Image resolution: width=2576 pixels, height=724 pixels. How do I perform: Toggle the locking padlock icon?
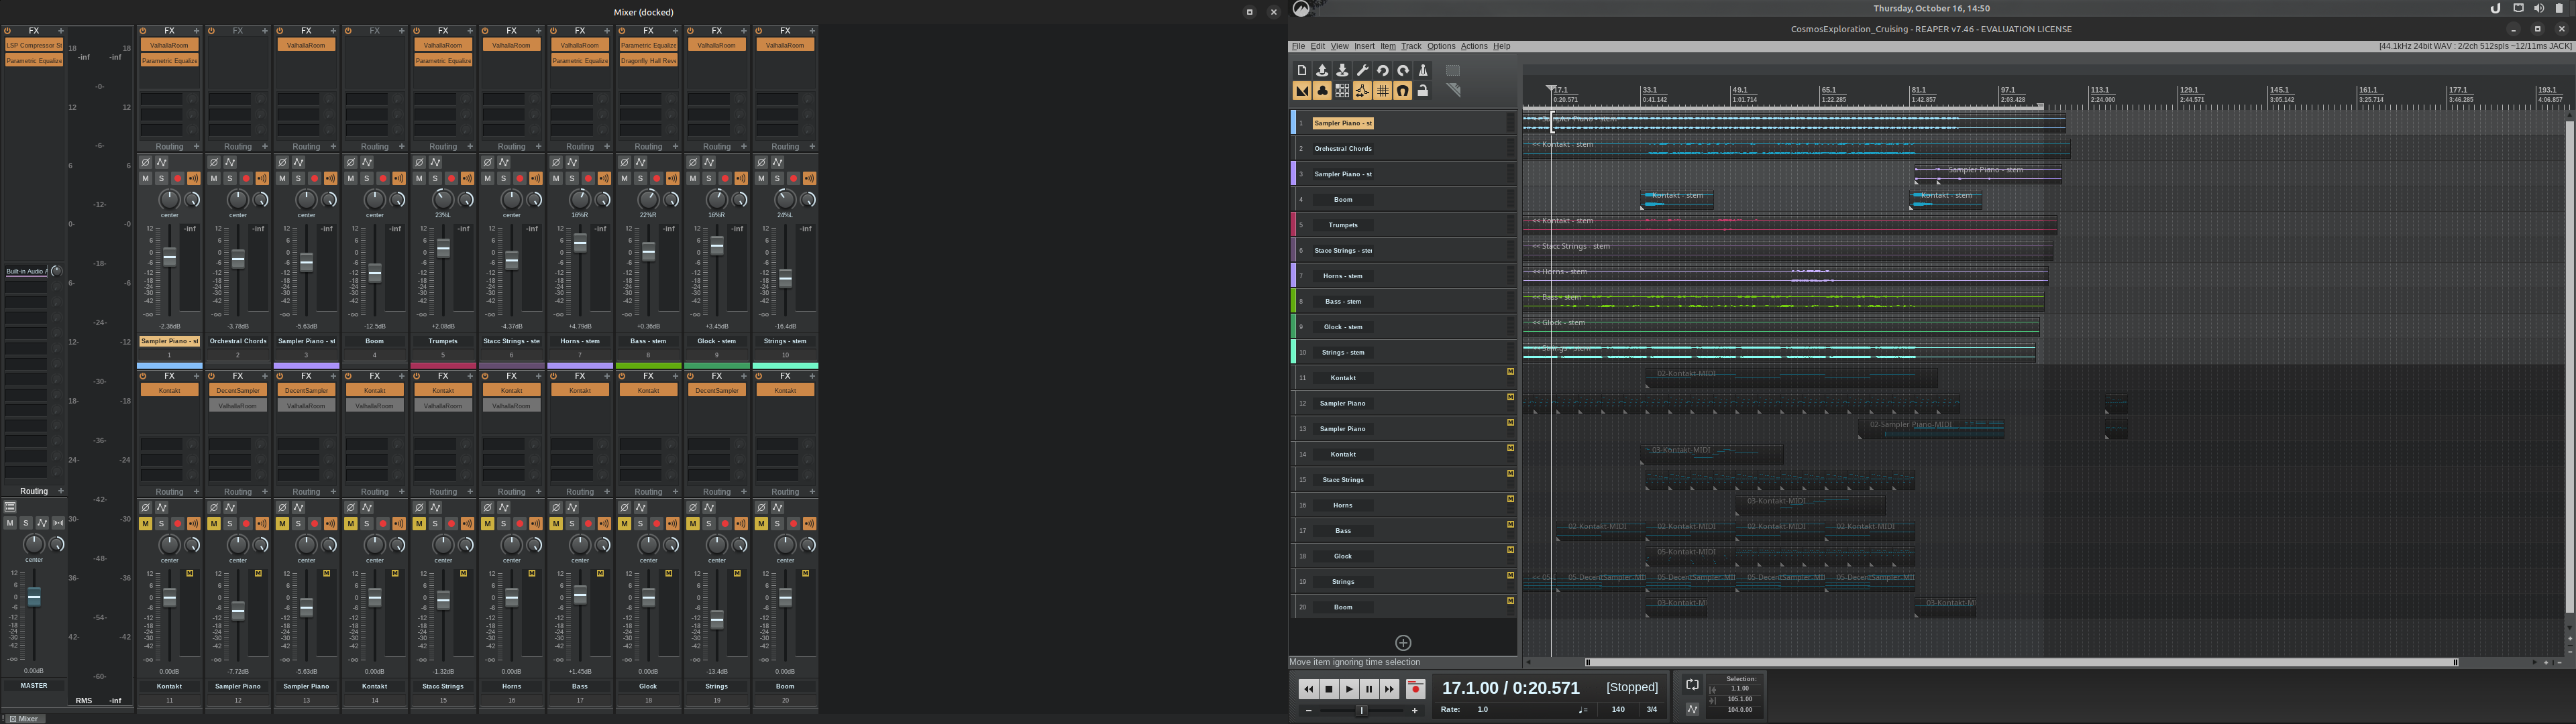click(1423, 91)
